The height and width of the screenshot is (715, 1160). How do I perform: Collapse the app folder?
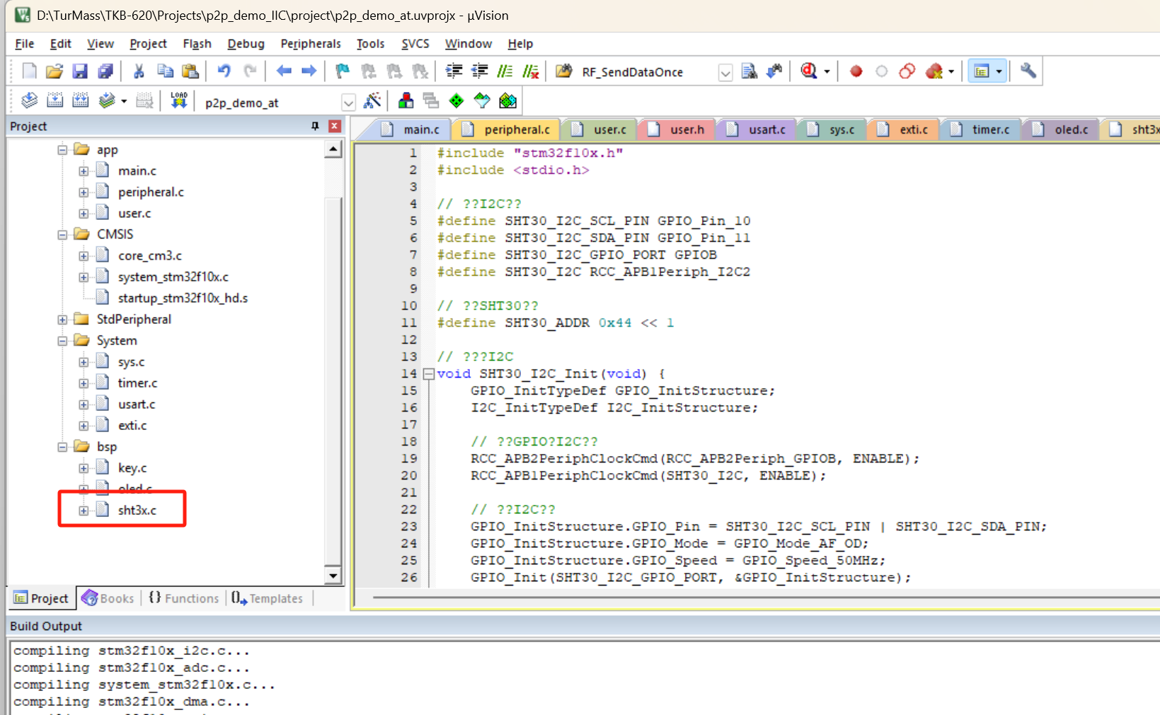pos(62,149)
